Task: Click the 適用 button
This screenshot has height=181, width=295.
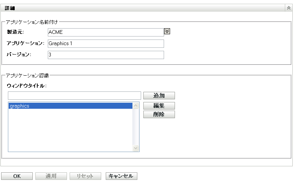Action: [51, 176]
